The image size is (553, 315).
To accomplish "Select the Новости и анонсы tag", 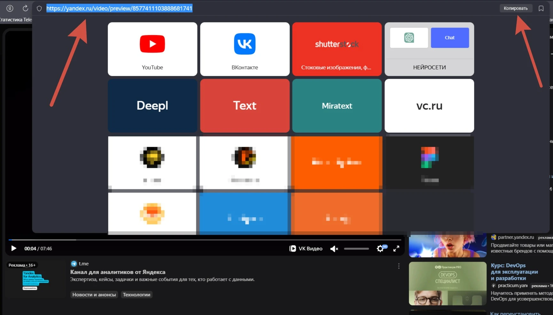I will tap(94, 295).
